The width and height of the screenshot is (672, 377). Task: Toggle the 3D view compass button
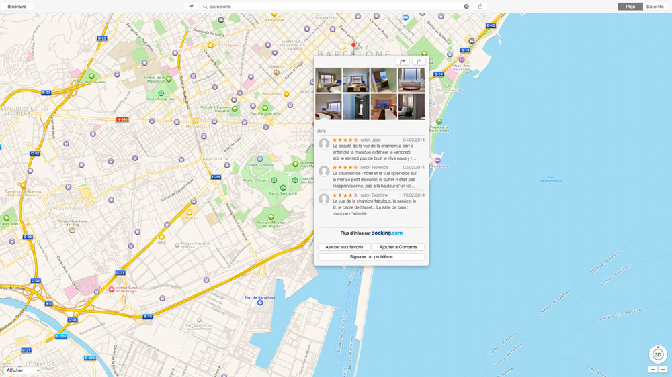658,354
